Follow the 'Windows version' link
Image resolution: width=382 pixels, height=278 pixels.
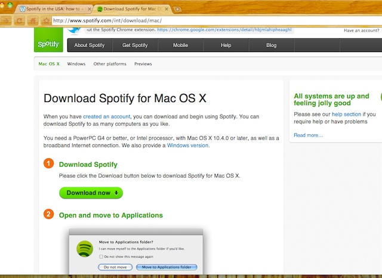coord(187,146)
